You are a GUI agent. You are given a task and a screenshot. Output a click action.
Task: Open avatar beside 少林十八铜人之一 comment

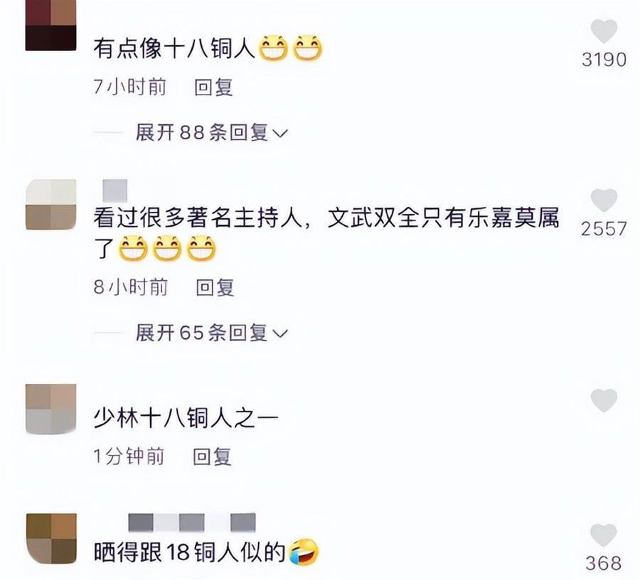click(51, 409)
